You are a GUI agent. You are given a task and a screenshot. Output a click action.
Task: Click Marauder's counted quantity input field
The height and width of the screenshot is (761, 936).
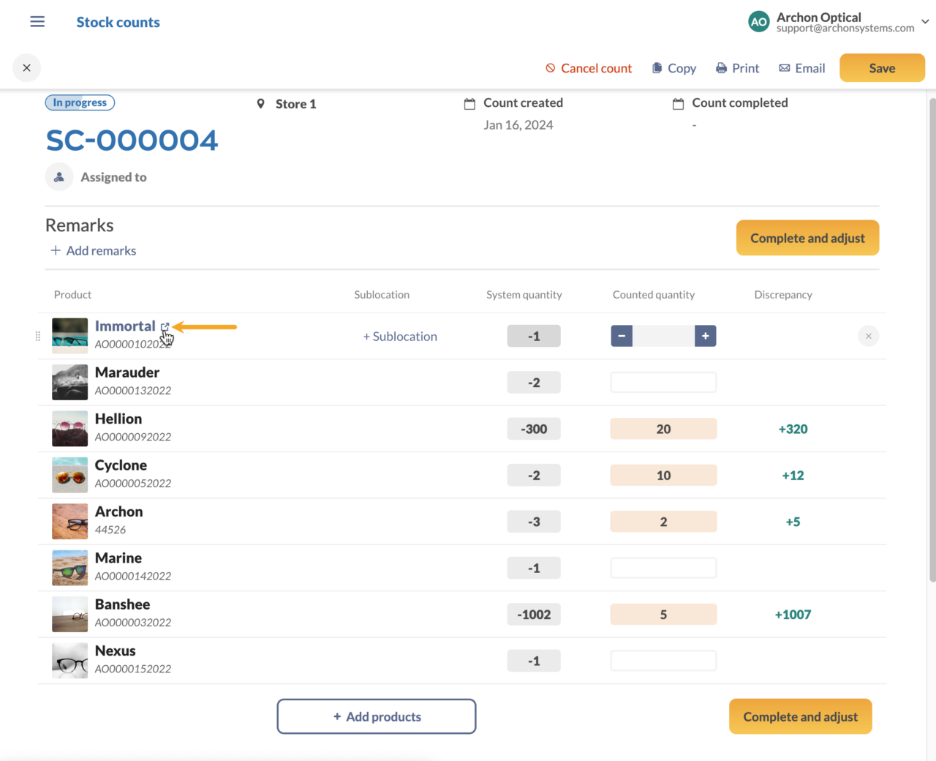pyautogui.click(x=663, y=382)
